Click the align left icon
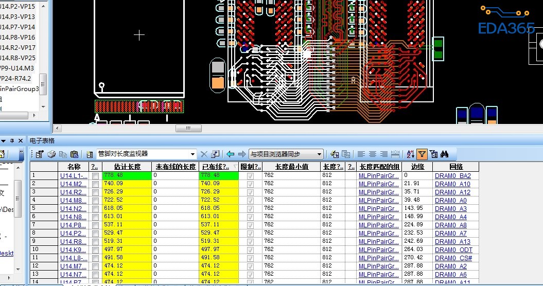 point(361,154)
